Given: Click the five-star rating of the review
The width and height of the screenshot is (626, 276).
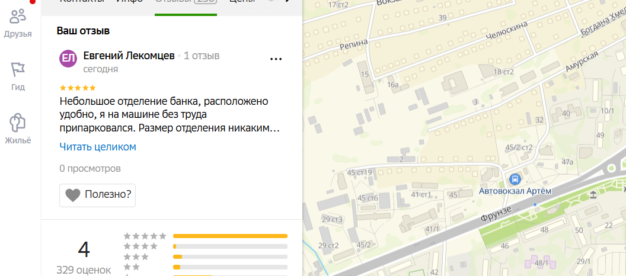Looking at the screenshot, I should [x=78, y=88].
